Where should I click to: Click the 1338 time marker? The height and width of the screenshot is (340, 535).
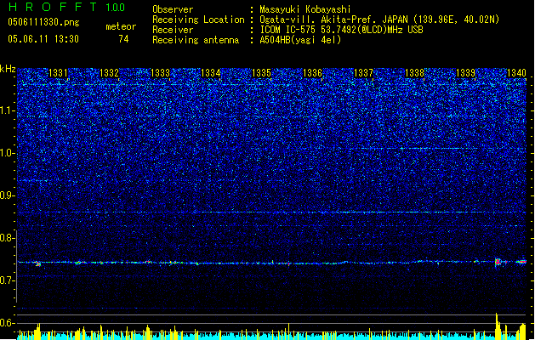coord(414,73)
